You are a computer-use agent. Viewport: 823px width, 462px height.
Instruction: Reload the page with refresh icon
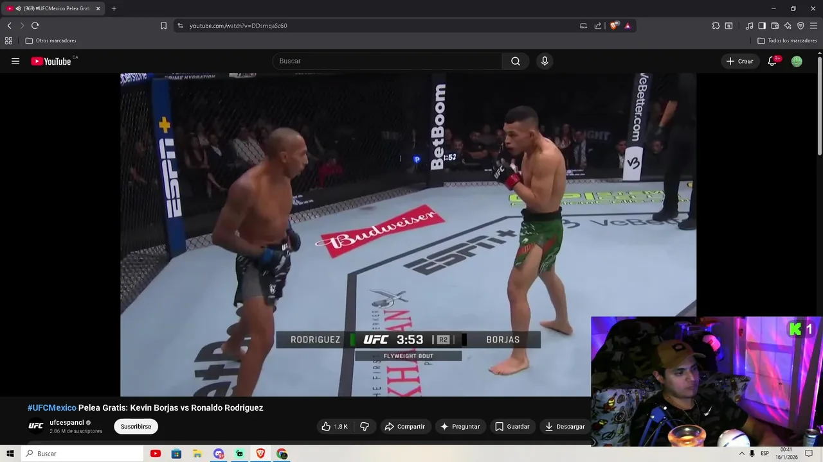tap(35, 26)
